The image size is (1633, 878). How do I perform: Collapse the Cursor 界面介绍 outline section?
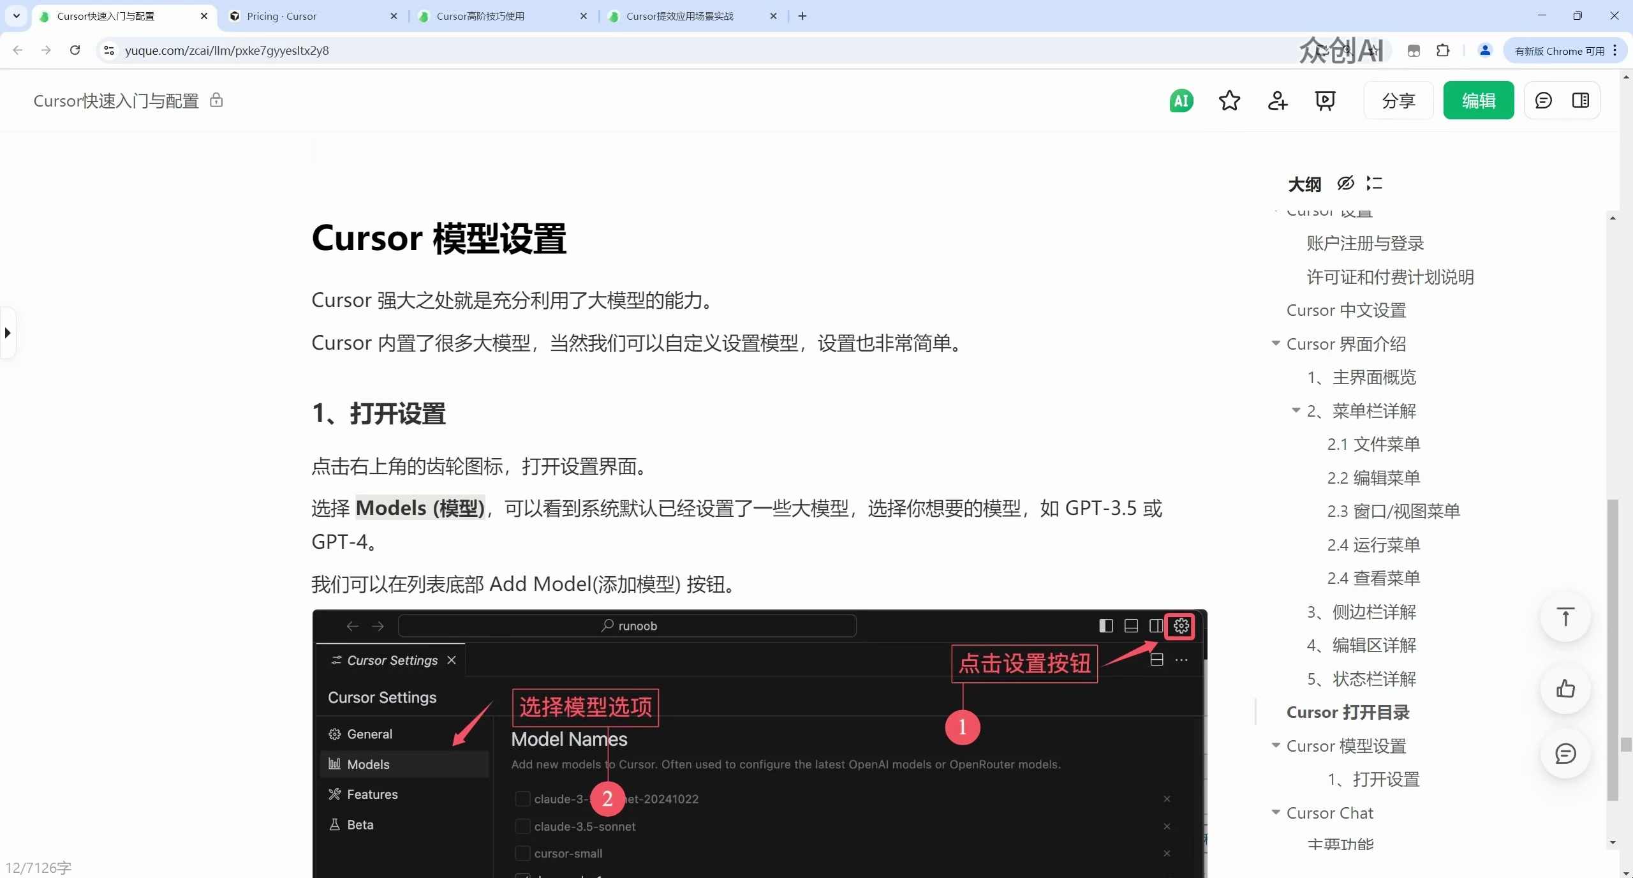click(1276, 343)
